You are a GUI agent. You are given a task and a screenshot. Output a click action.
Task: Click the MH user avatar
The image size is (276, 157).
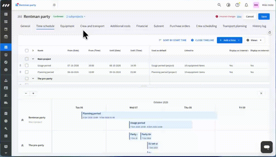pos(256,5)
